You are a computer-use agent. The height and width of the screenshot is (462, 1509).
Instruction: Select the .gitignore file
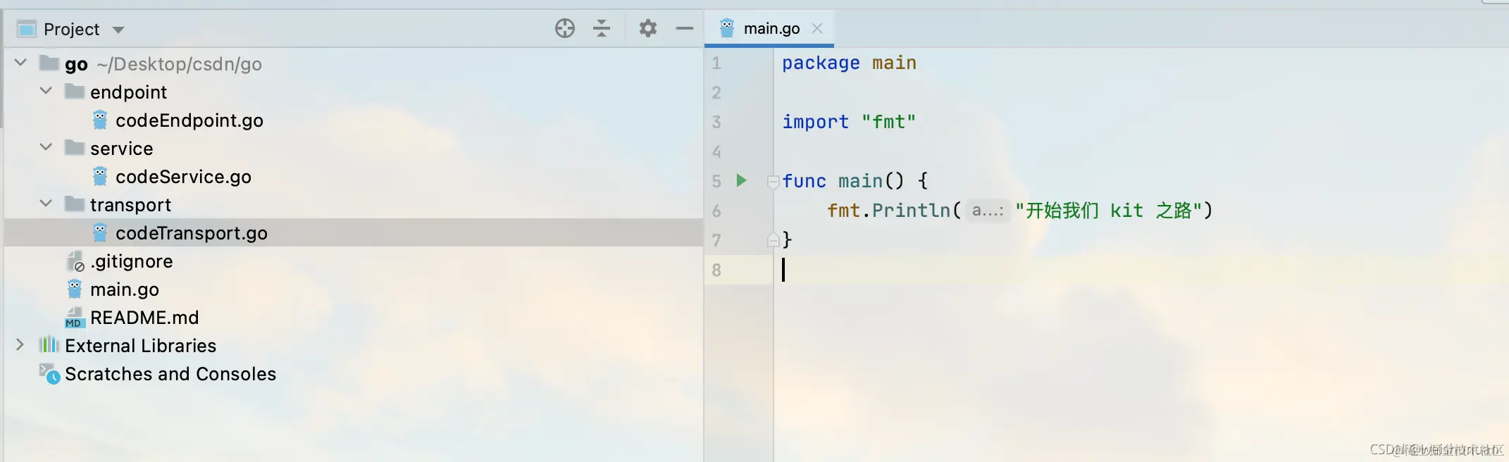point(131,261)
